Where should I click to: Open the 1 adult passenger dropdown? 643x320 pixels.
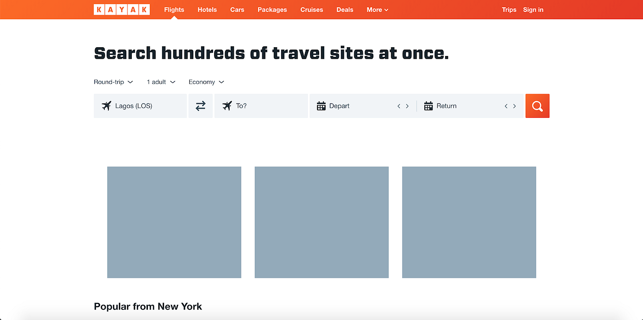tap(160, 82)
